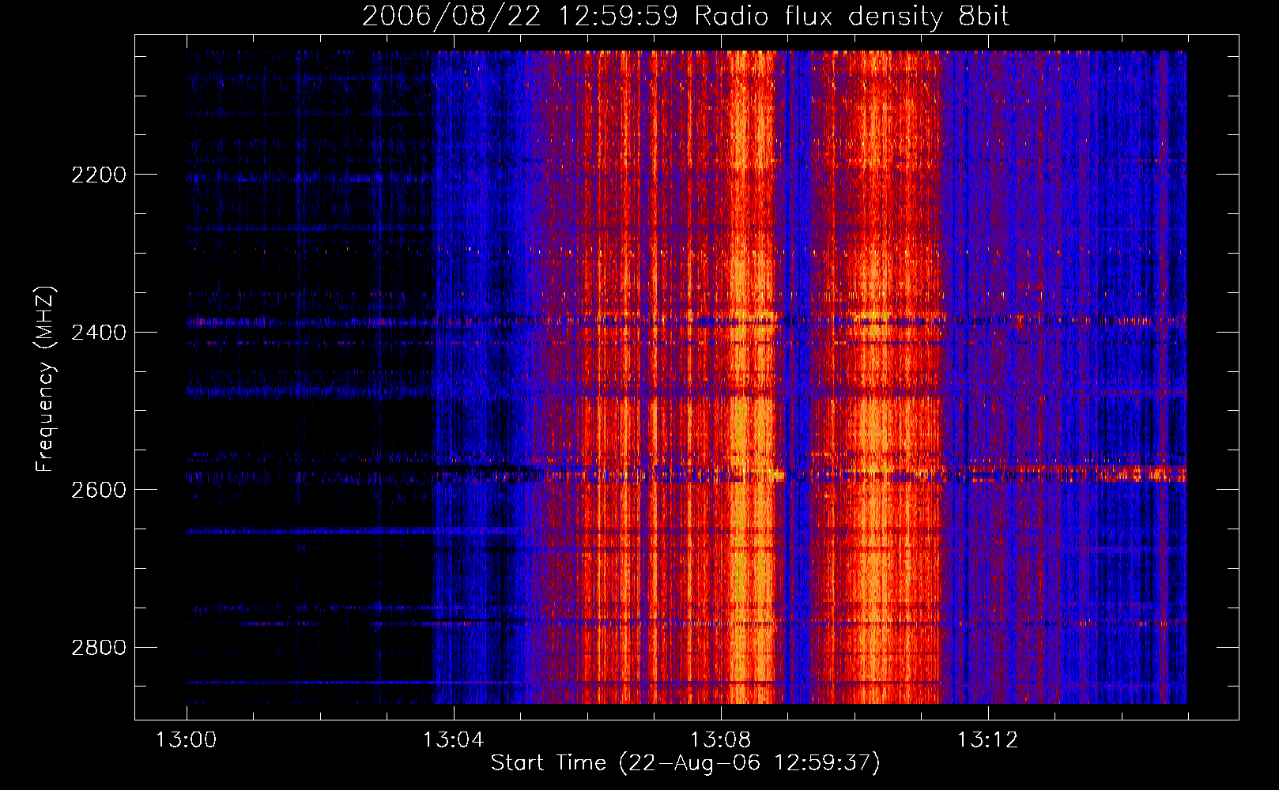Select the 2400 frequency tick label
The width and height of the screenshot is (1279, 790).
99,333
